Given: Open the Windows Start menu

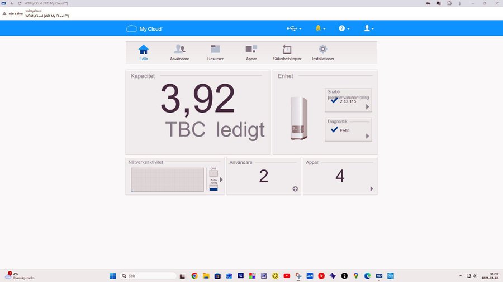Looking at the screenshot, I should (113, 276).
